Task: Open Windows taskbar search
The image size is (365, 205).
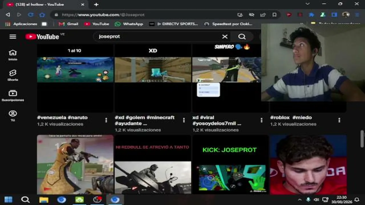Action: 25,200
